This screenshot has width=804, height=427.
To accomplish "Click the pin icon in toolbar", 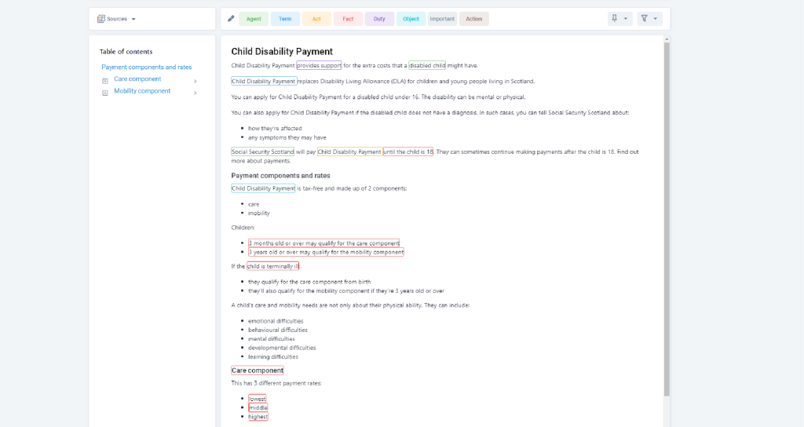I will tap(614, 19).
